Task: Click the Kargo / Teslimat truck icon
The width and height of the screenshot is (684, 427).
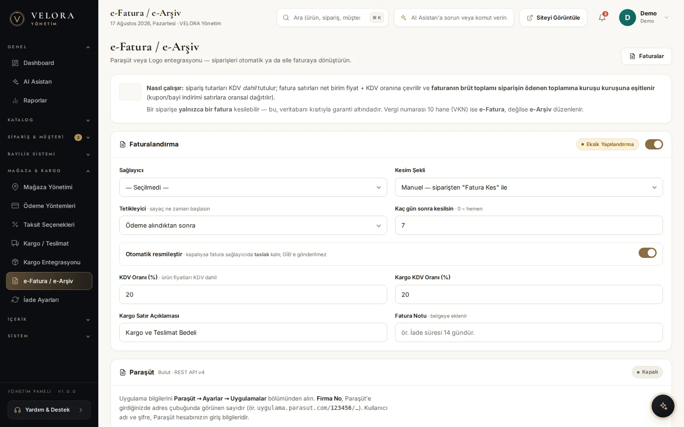Action: click(x=15, y=243)
